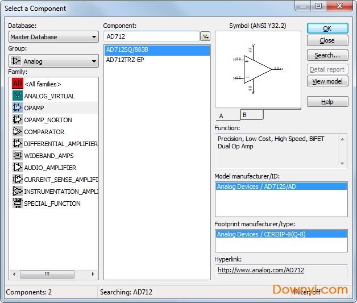Choose the OPAMP_NORTON family icon

point(17,120)
